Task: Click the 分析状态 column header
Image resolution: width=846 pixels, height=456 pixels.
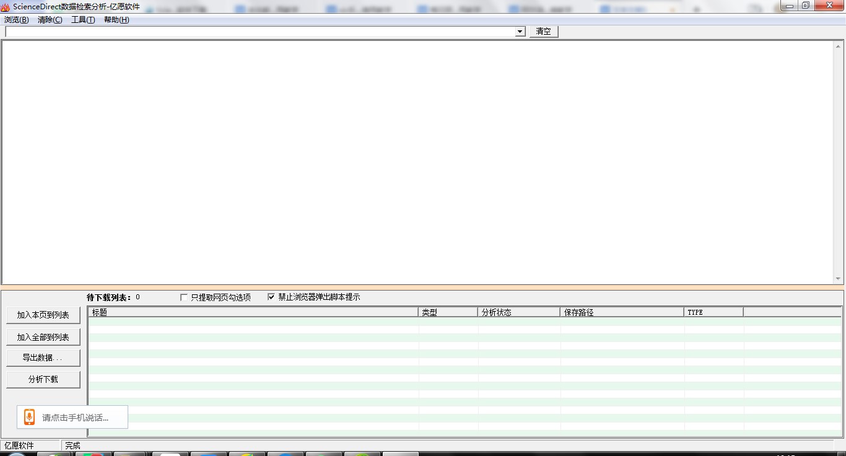Action: point(519,312)
